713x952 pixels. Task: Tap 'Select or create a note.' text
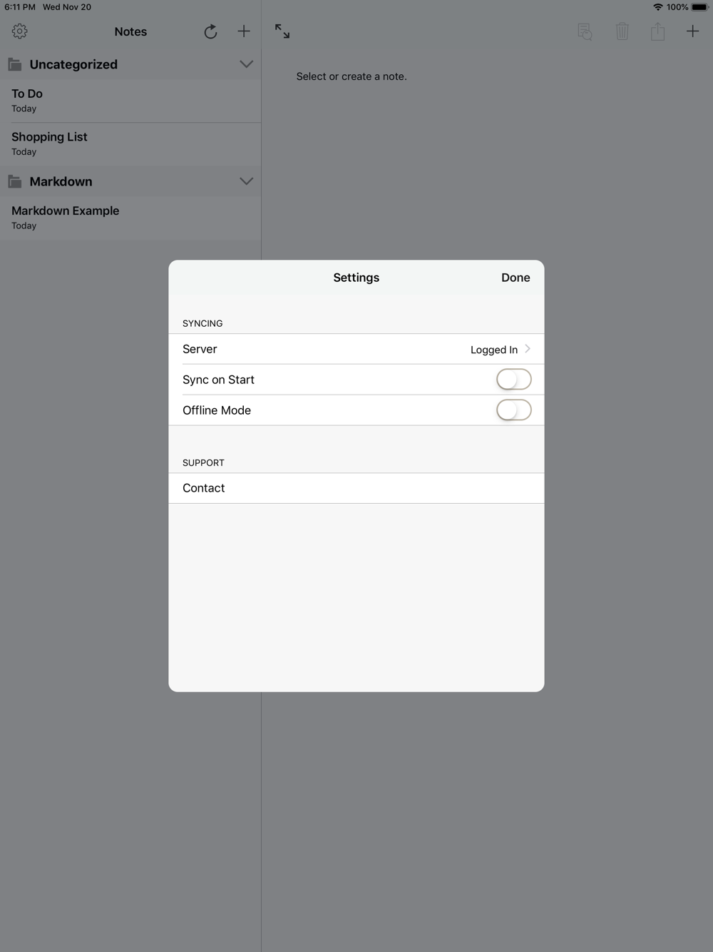352,76
